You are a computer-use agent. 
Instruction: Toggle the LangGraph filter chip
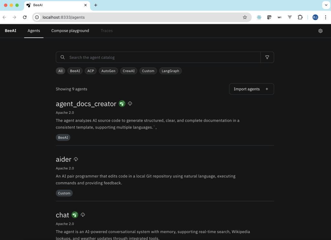[170, 71]
